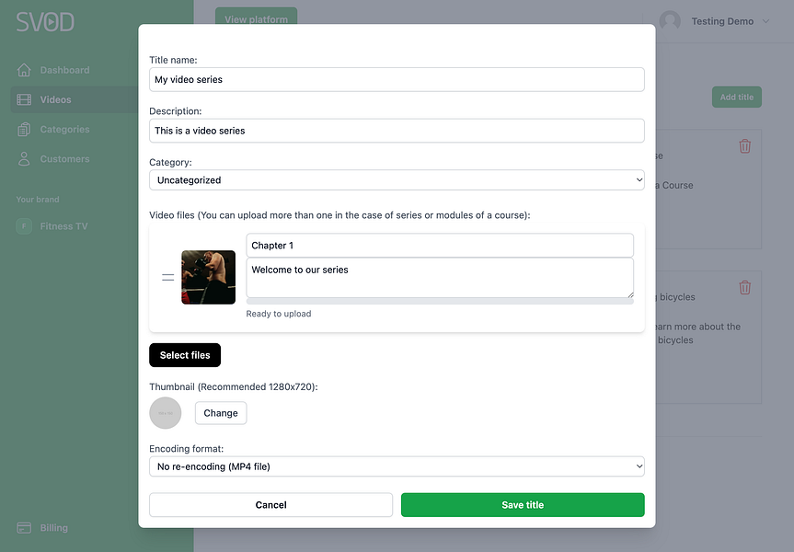
Task: Focus the Title name input field
Action: [397, 79]
